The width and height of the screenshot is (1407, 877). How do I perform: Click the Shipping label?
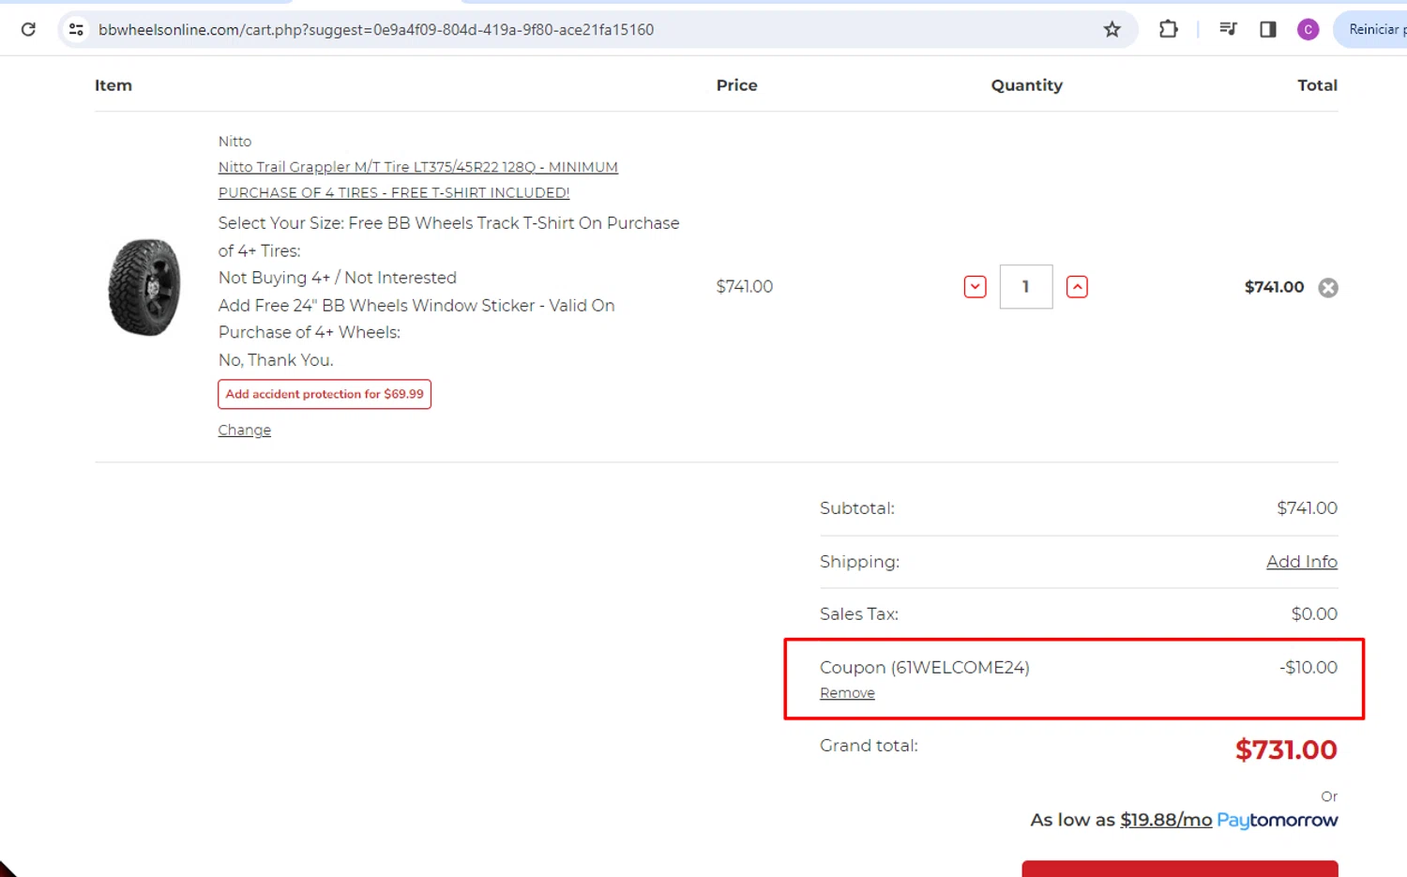point(859,562)
